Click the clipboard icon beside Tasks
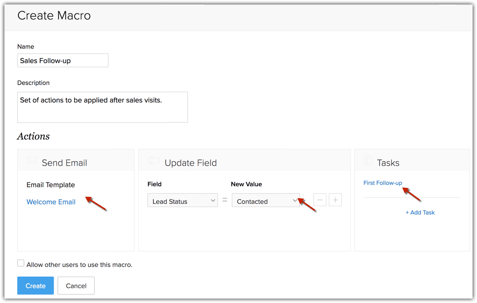Viewport: 477px width, 303px height. click(x=368, y=161)
